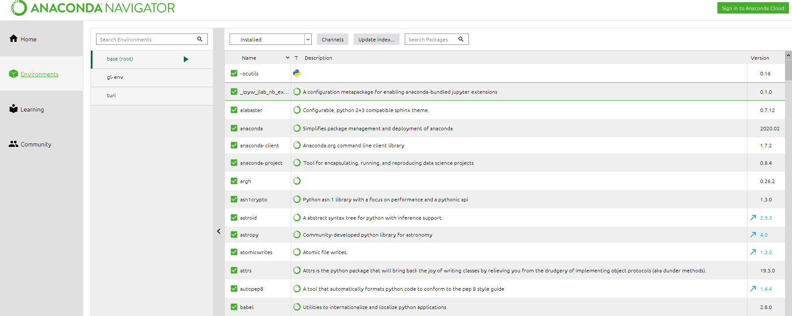
Task: Click the Anaconda Navigator logo
Action: [x=93, y=8]
